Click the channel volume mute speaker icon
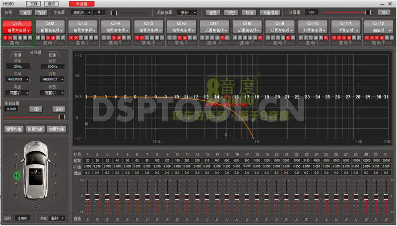 pyautogui.click(x=35, y=109)
